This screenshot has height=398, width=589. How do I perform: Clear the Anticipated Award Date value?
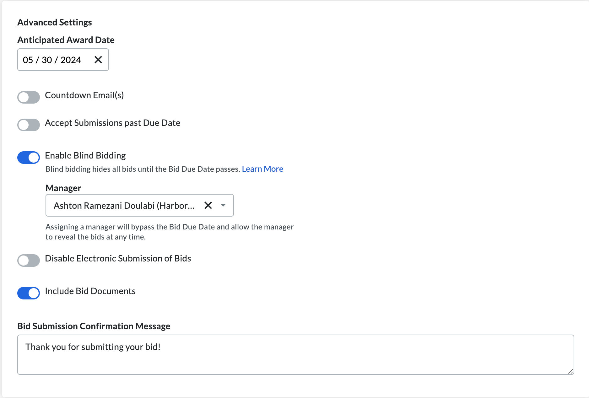[98, 60]
